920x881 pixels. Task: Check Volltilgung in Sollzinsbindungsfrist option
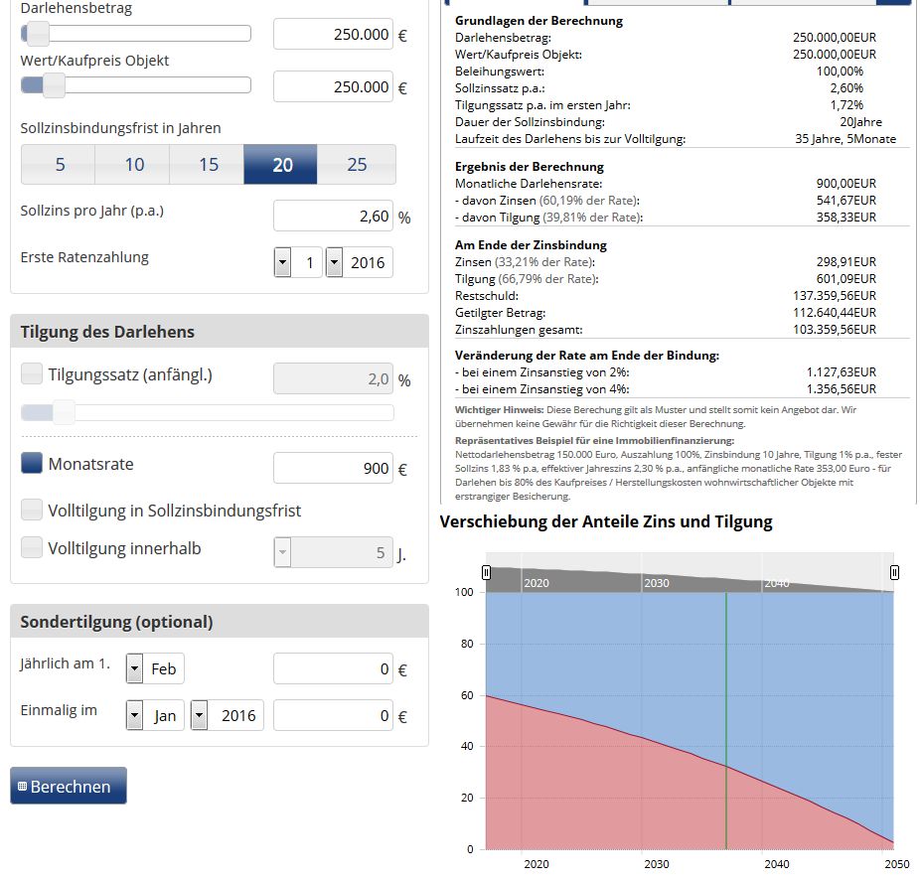point(32,510)
